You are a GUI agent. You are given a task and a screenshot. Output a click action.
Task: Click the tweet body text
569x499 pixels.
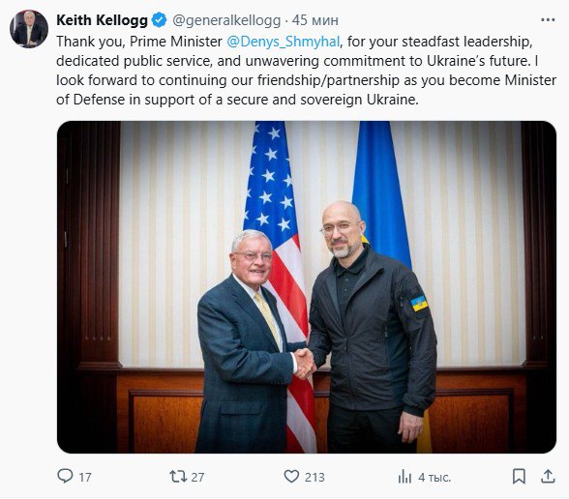306,71
